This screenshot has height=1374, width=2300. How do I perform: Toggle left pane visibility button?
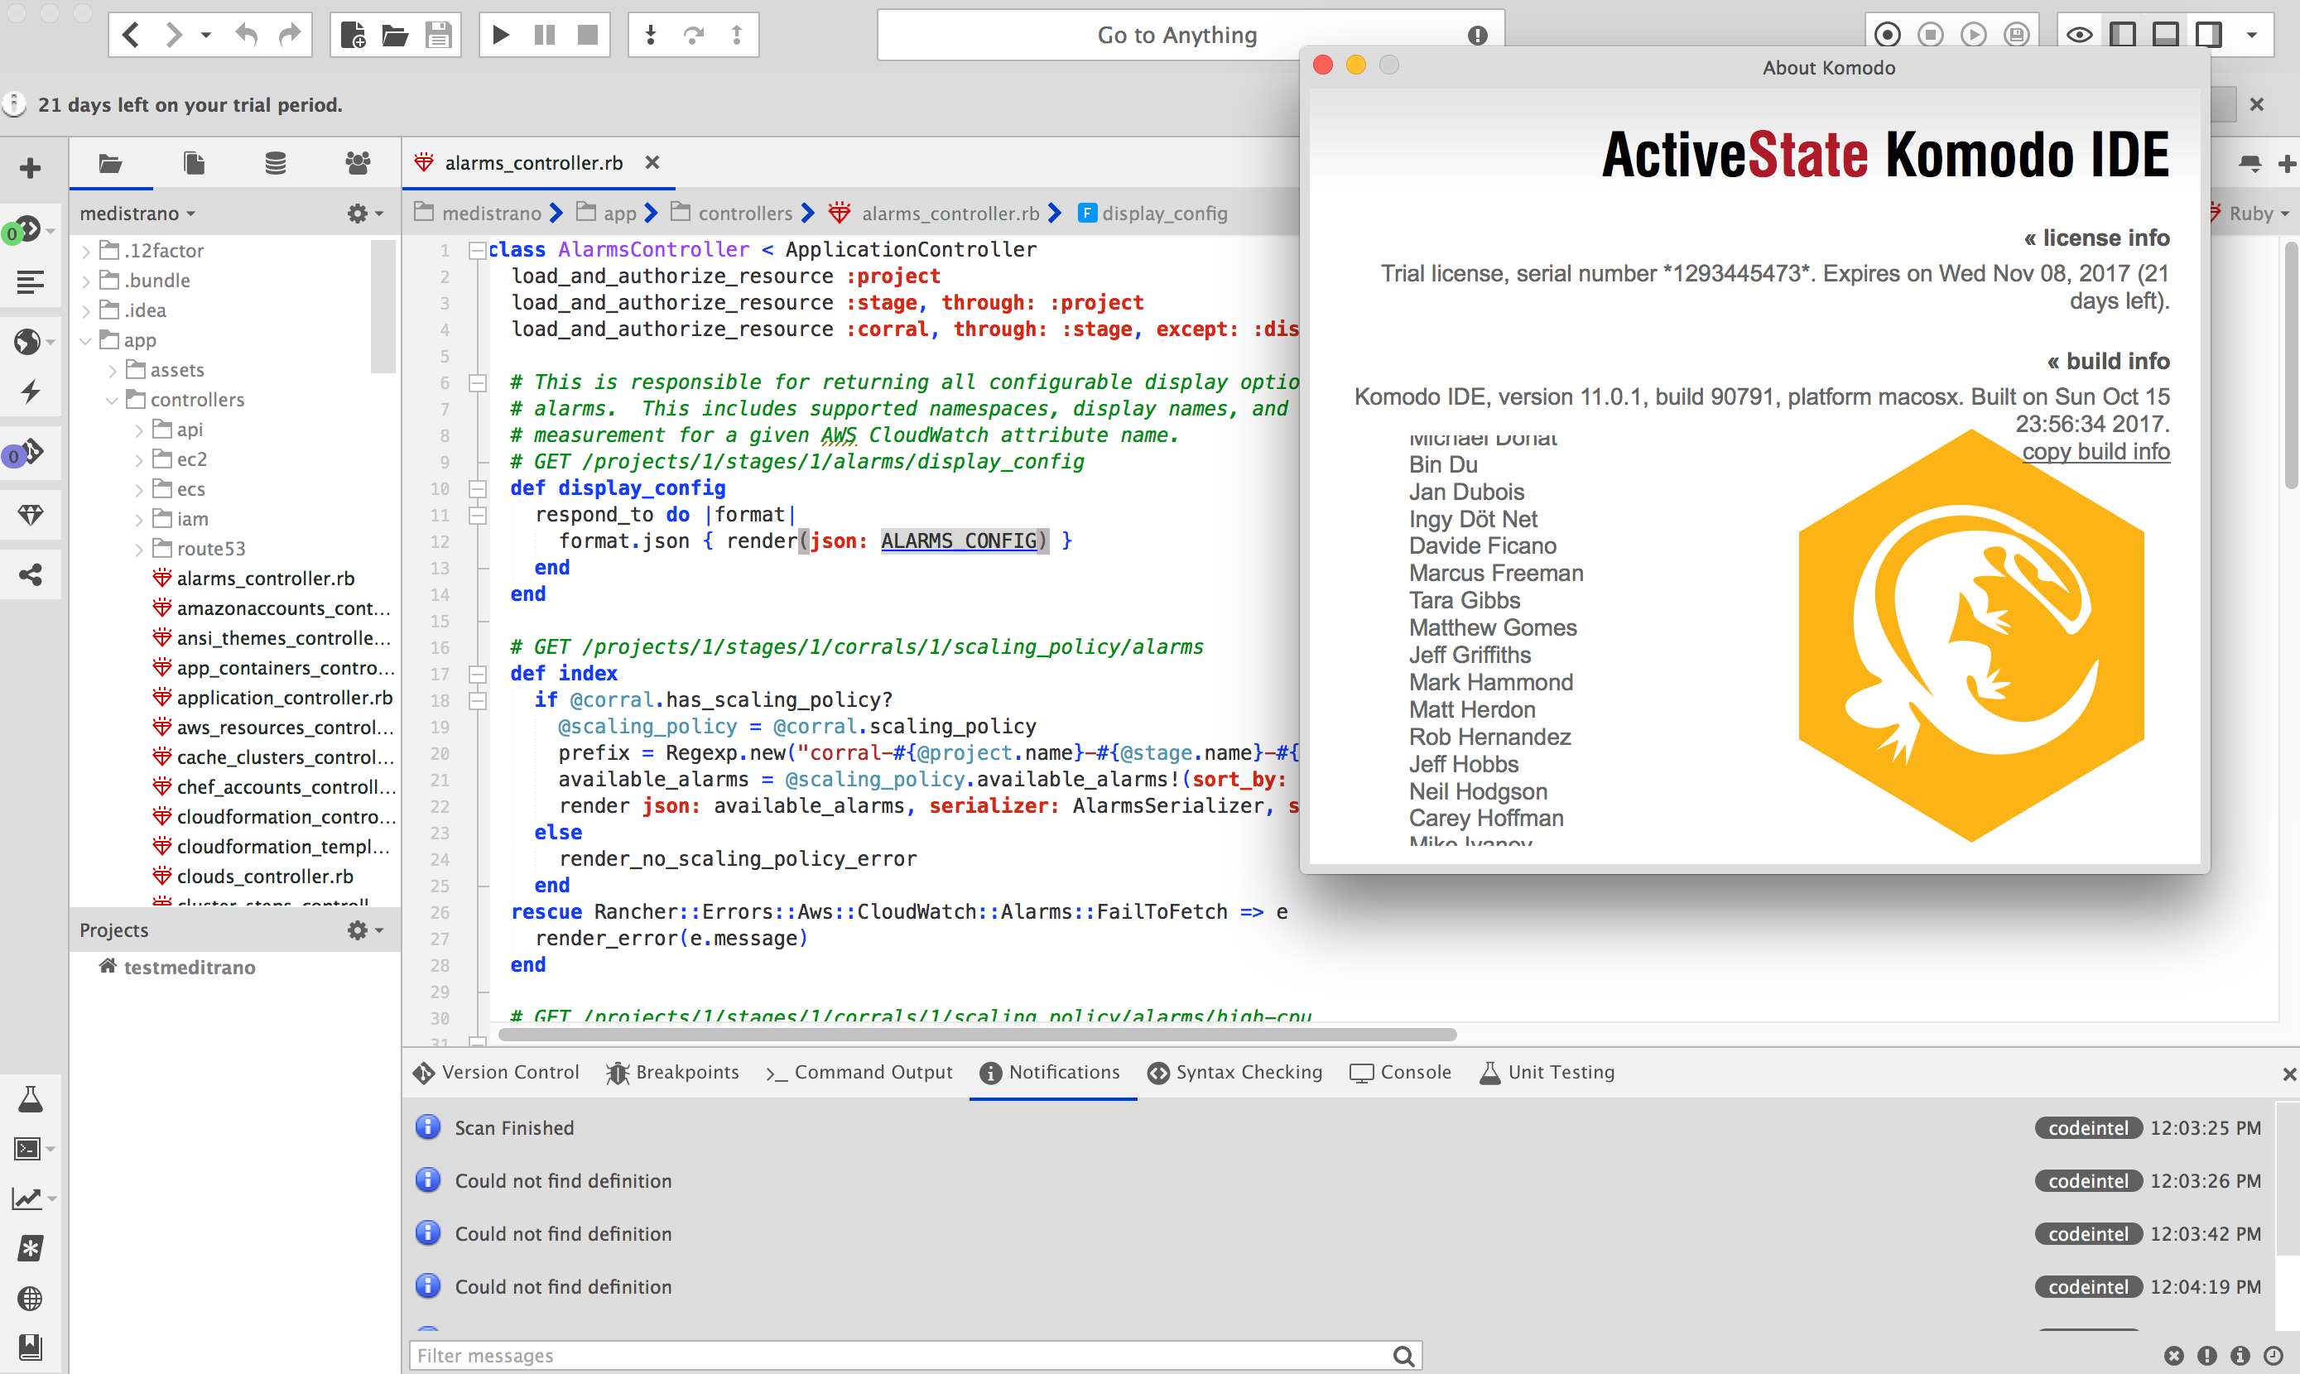pos(2122,36)
